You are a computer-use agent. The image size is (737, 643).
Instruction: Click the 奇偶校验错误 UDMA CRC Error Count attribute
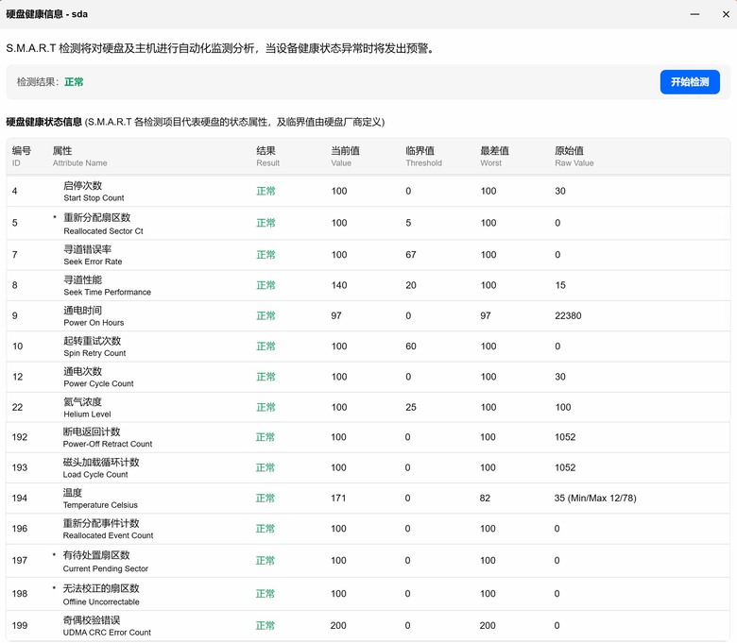pos(107,626)
